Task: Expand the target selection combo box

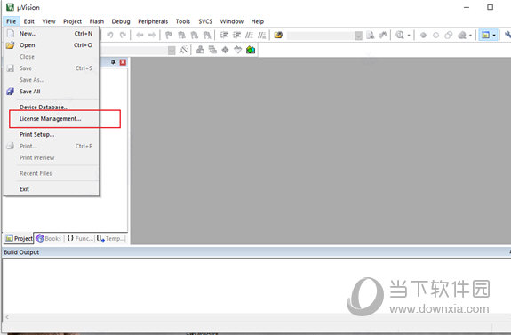Action: coord(172,50)
